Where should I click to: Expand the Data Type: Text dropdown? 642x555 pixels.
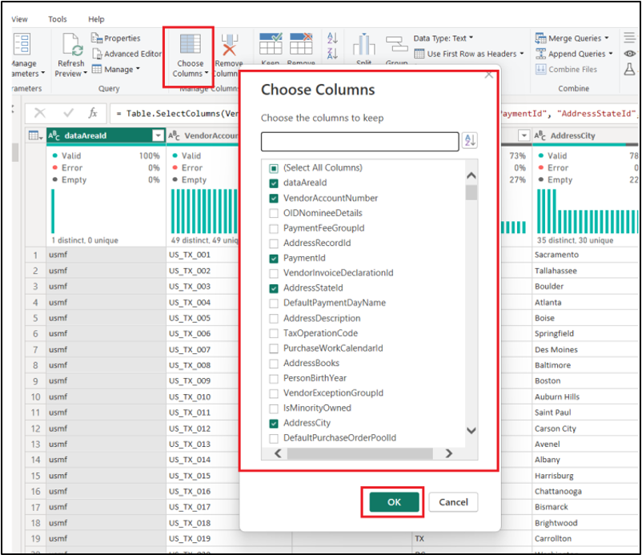click(443, 38)
